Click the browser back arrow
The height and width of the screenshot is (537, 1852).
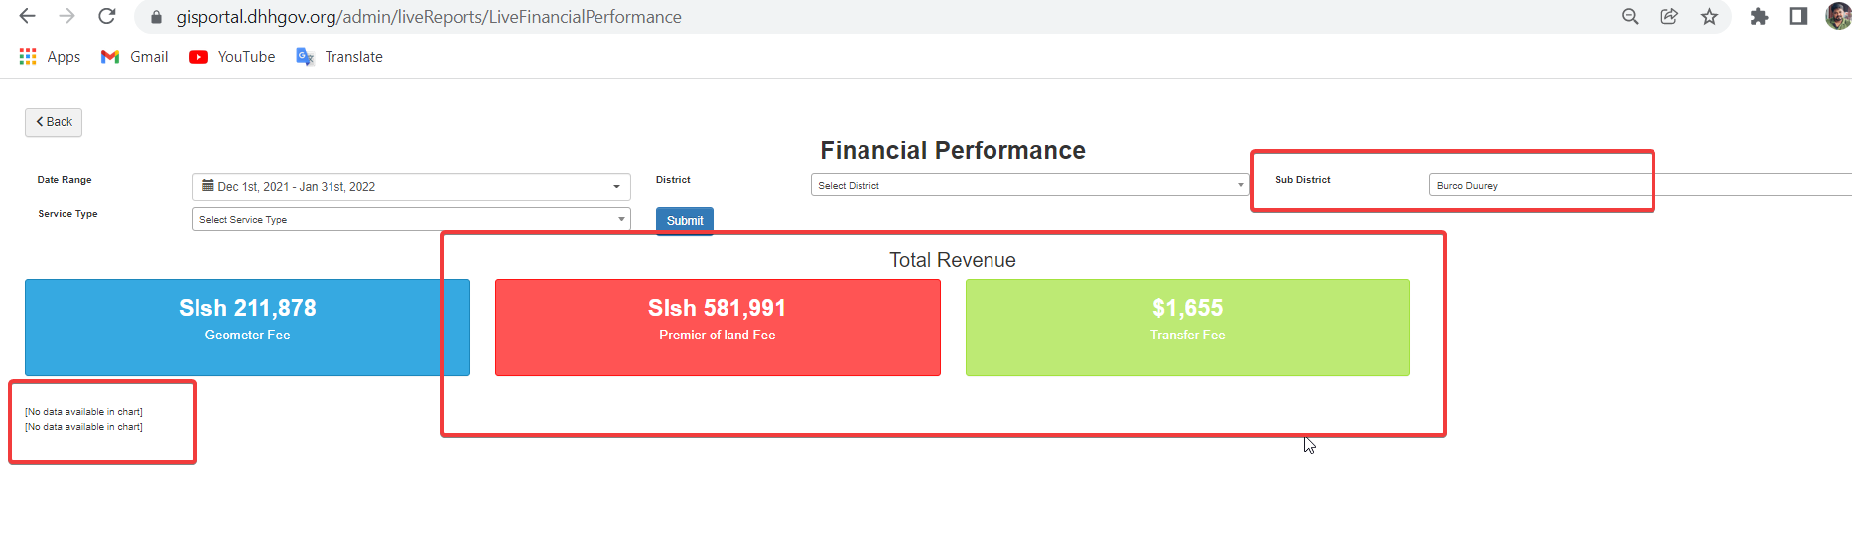point(28,16)
